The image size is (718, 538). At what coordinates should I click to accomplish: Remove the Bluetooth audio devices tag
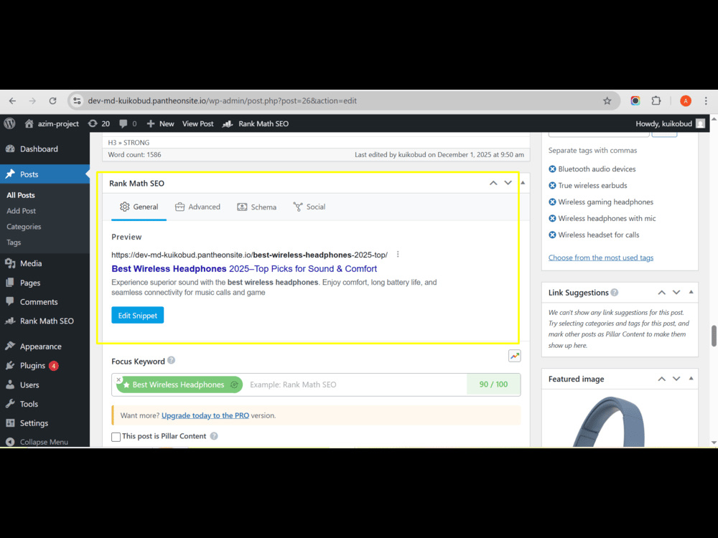click(x=552, y=169)
